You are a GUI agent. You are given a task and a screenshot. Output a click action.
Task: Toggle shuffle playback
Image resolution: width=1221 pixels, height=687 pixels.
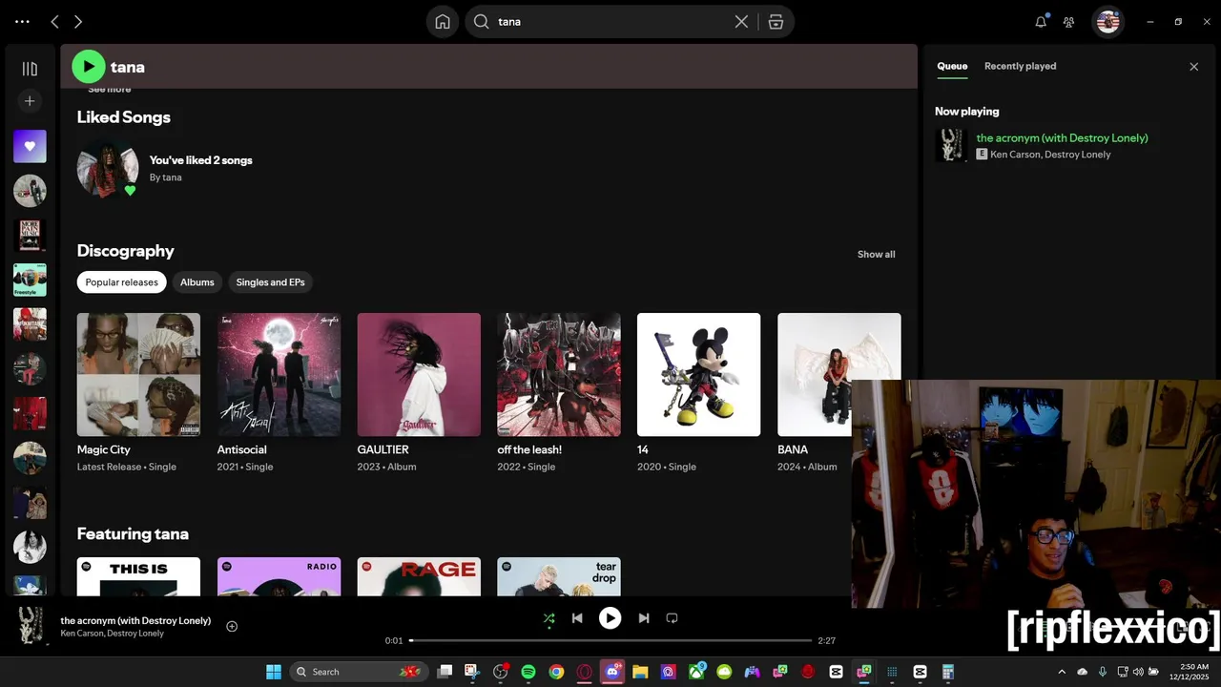[548, 618]
